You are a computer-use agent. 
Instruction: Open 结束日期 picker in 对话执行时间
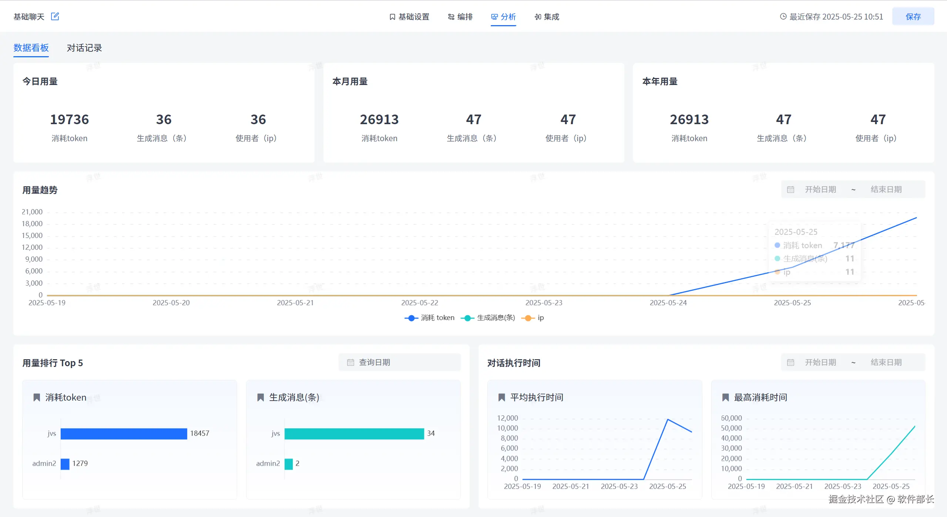coord(886,363)
